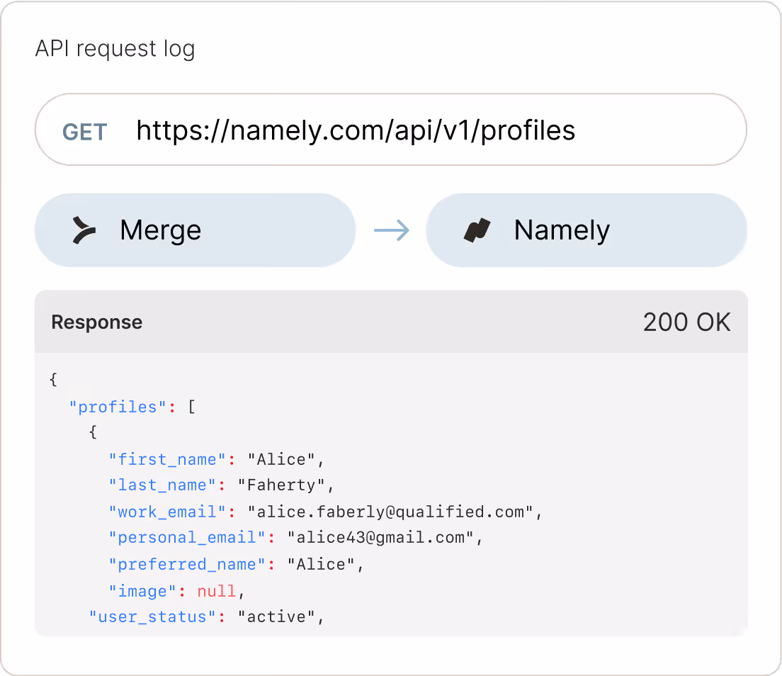Click the "200 OK" status text
Screen dimensions: 782x676
[687, 322]
